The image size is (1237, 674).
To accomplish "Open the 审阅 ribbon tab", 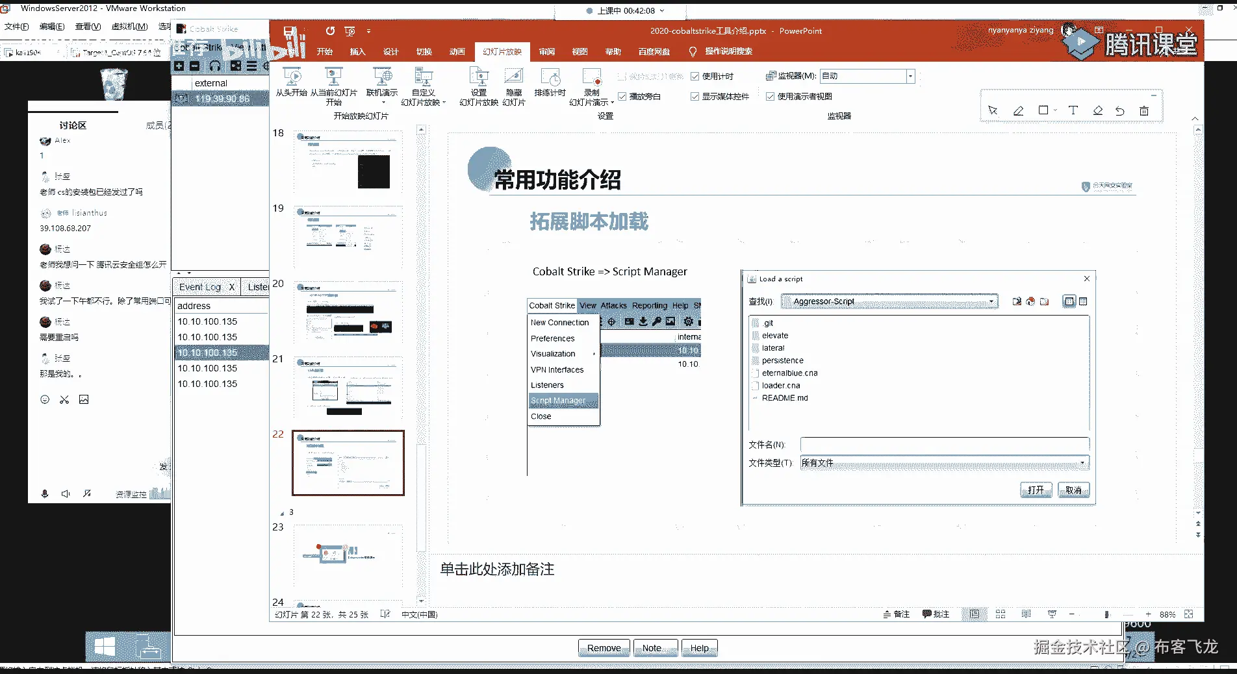I will tap(547, 52).
